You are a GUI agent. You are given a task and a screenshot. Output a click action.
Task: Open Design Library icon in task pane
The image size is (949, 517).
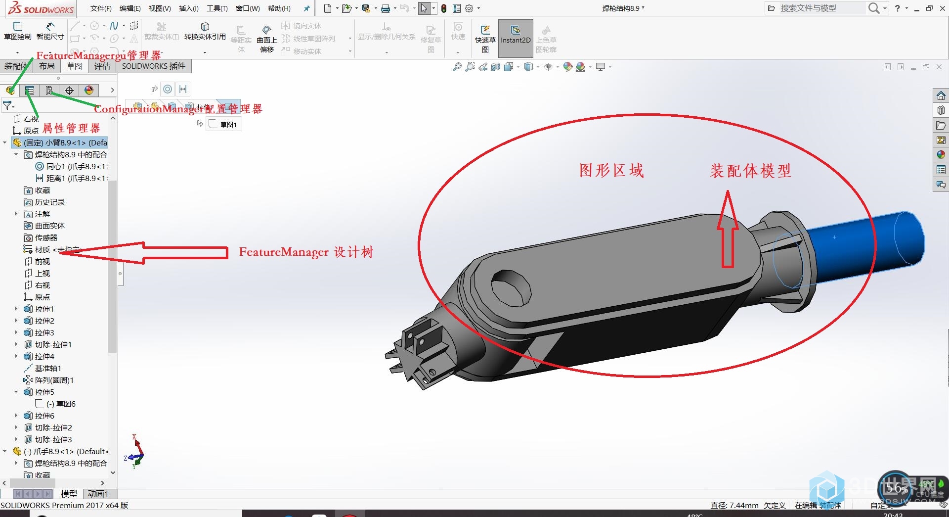(941, 110)
